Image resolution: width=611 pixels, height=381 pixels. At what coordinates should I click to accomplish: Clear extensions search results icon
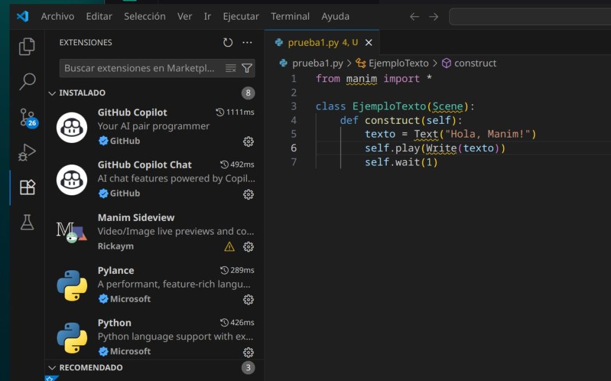pos(231,68)
